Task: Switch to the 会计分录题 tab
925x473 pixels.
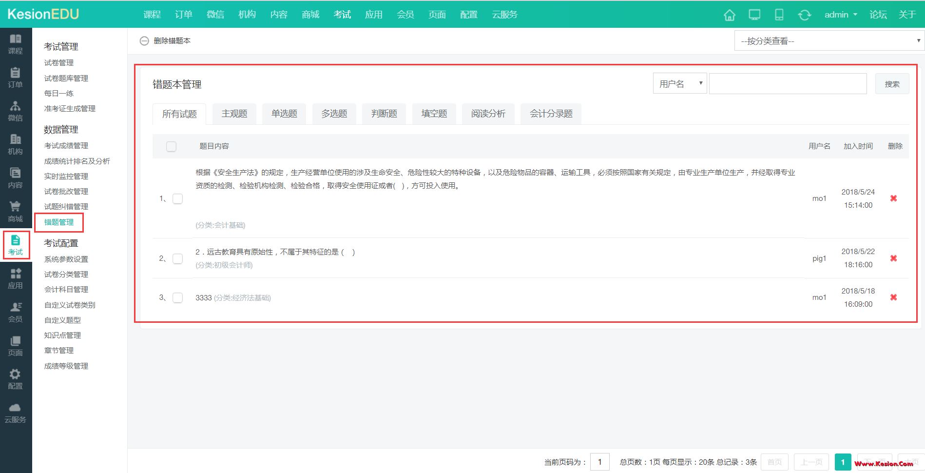Action: point(551,114)
